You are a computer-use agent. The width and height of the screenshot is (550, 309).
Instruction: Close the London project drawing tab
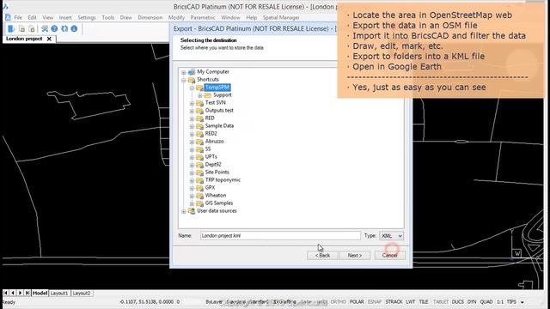49,39
